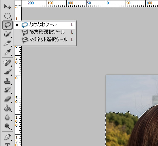The image size is (158, 146).
Task: Click the ruler origin corner box
Action: pos(18,4)
